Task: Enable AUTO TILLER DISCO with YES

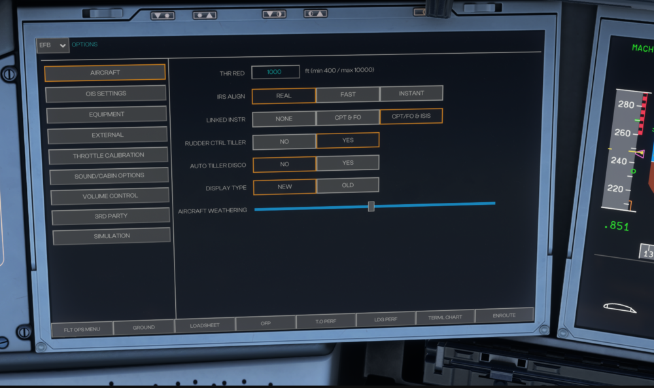Action: (348, 163)
